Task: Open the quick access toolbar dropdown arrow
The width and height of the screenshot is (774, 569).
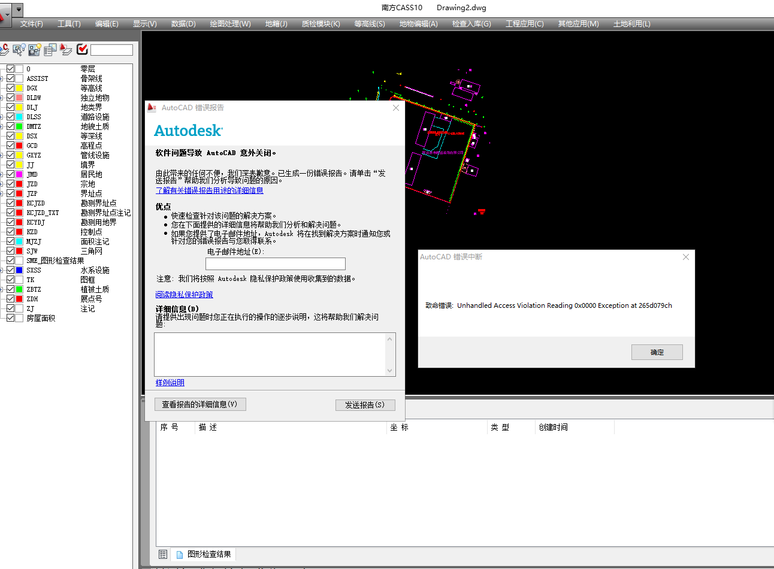Action: 19,10
